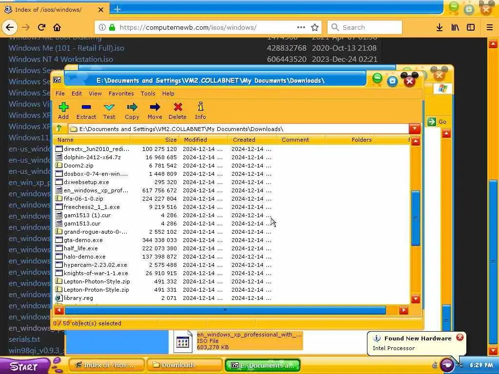Open the Favorites menu
Image resolution: width=499 pixels, height=374 pixels.
pos(121,93)
